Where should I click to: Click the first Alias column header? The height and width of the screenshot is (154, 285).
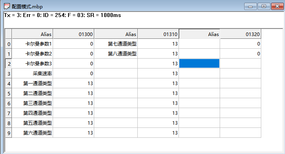(32, 34)
